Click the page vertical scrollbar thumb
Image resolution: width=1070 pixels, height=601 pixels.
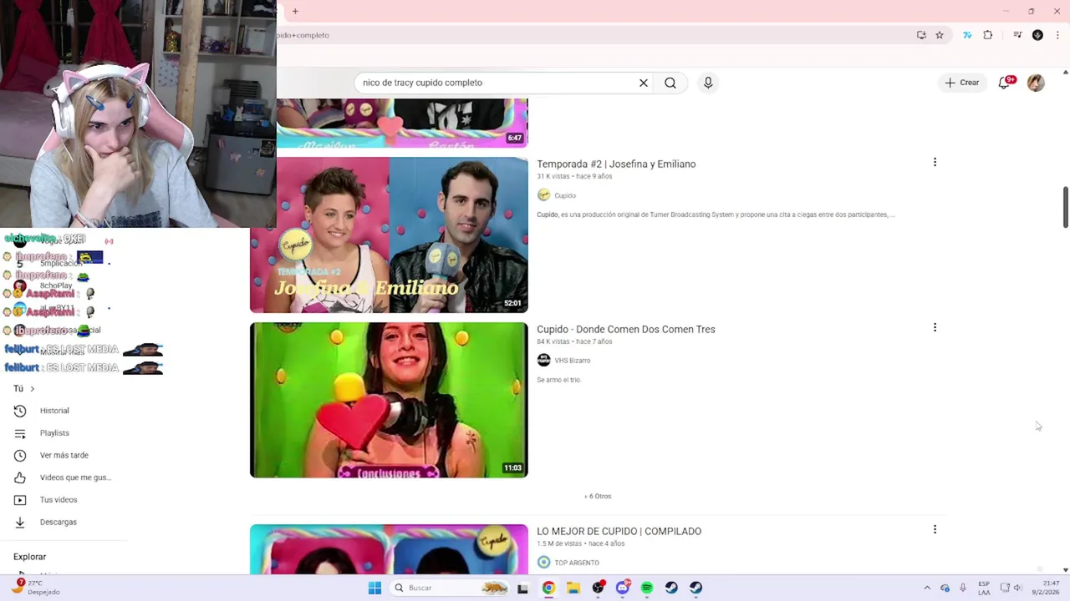pyautogui.click(x=1065, y=207)
